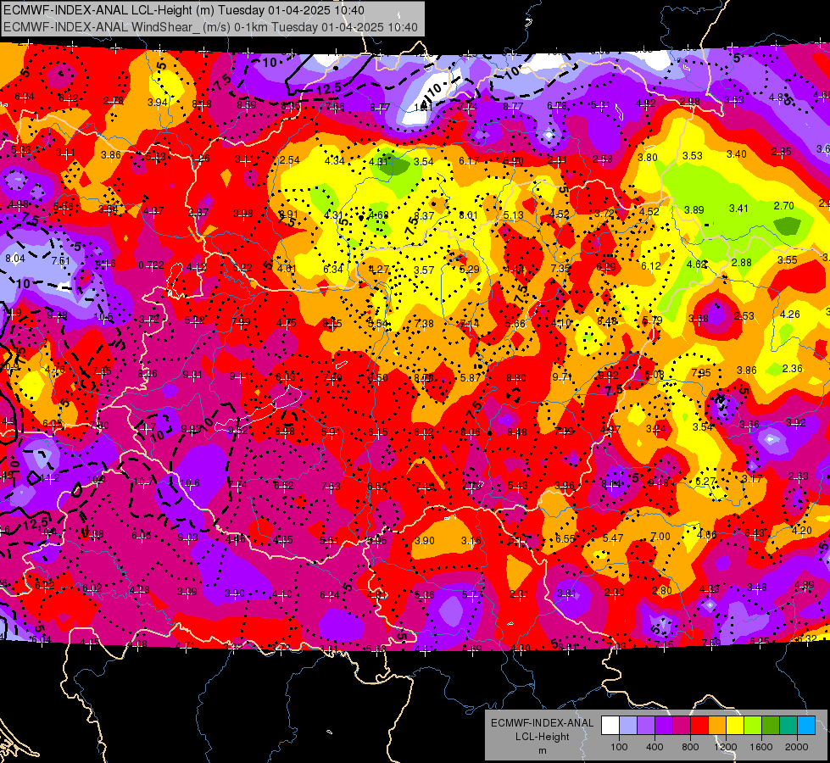Viewport: 830px width, 763px height.
Task: Select the data point '8.98'
Action: pos(284,432)
